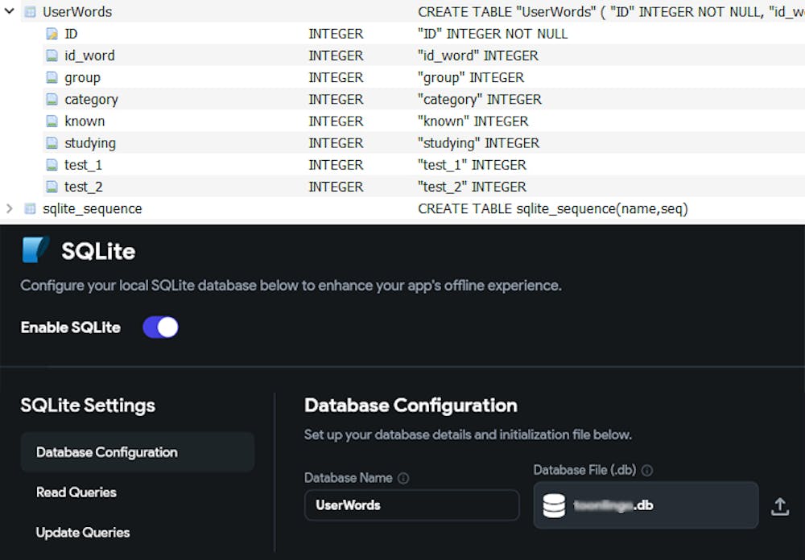The width and height of the screenshot is (805, 560).
Task: Click the sqlite_sequence table icon
Action: click(x=31, y=208)
